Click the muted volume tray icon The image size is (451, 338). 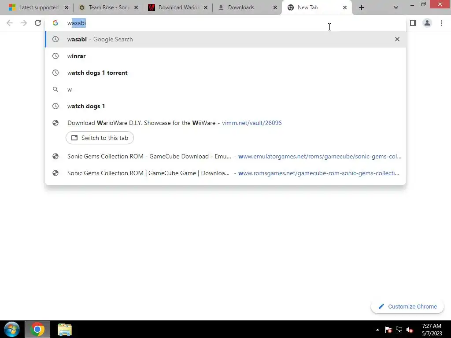point(410,330)
